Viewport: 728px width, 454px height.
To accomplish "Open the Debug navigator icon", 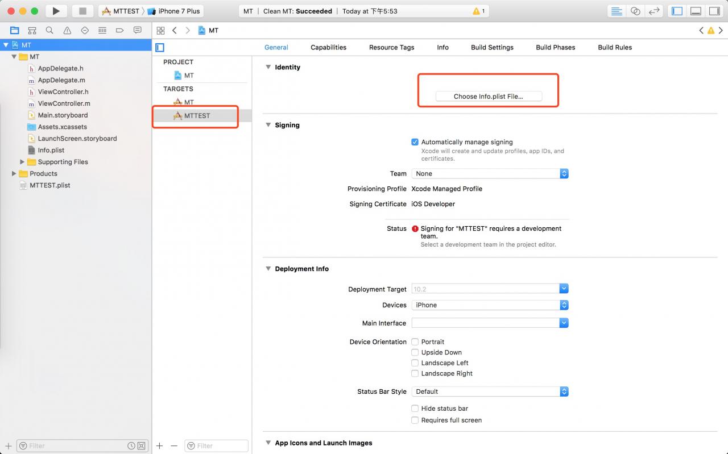I will pyautogui.click(x=102, y=30).
